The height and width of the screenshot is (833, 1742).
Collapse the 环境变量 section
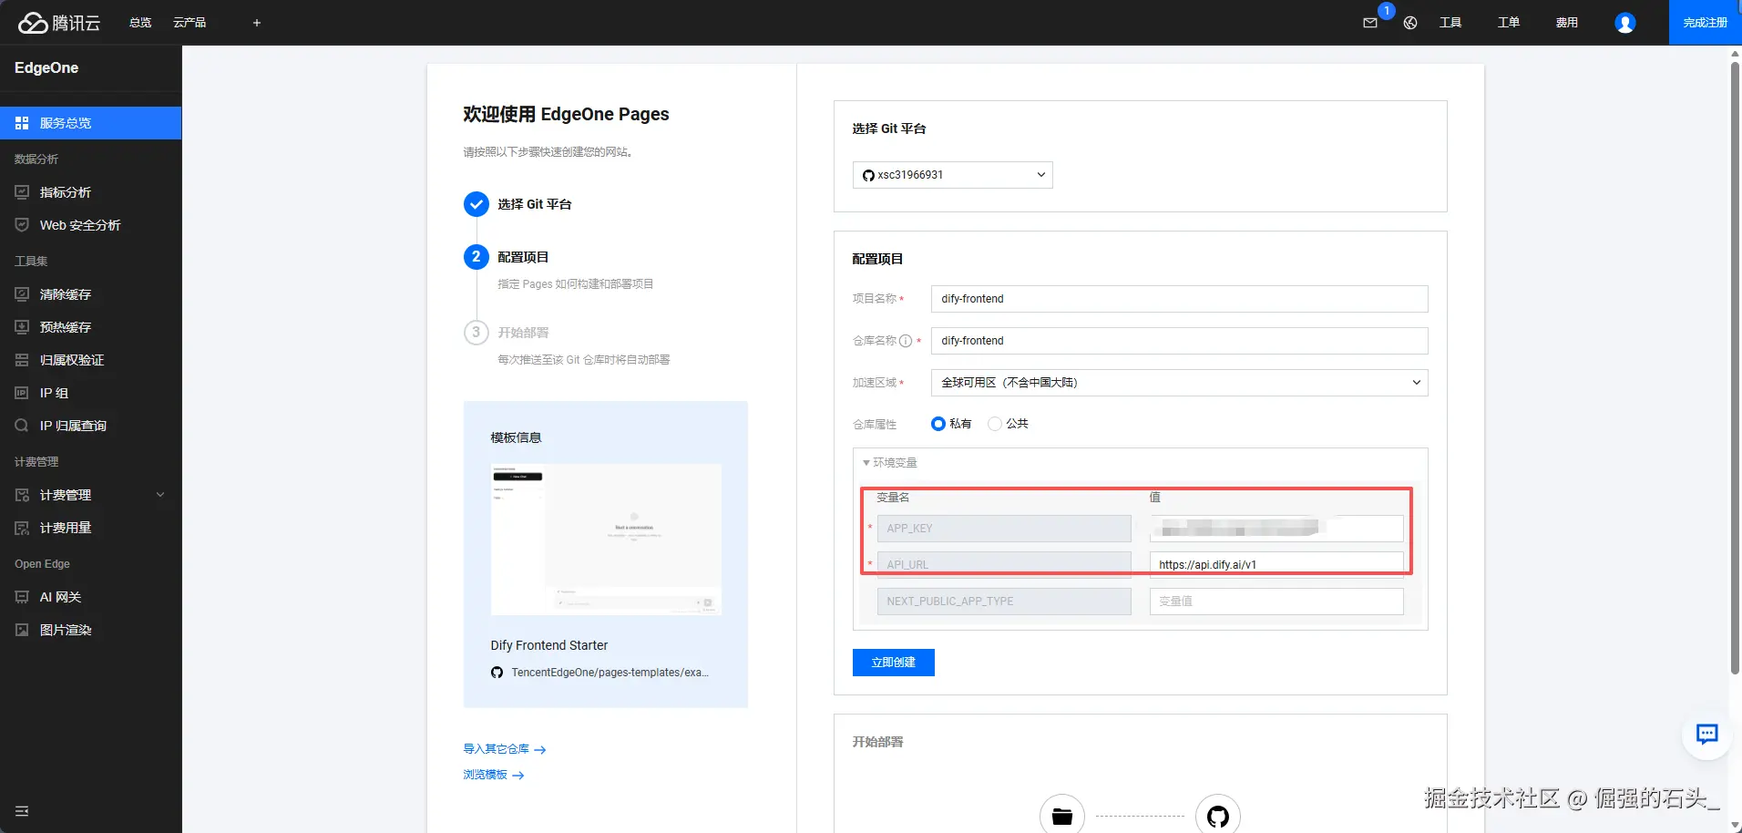(890, 463)
